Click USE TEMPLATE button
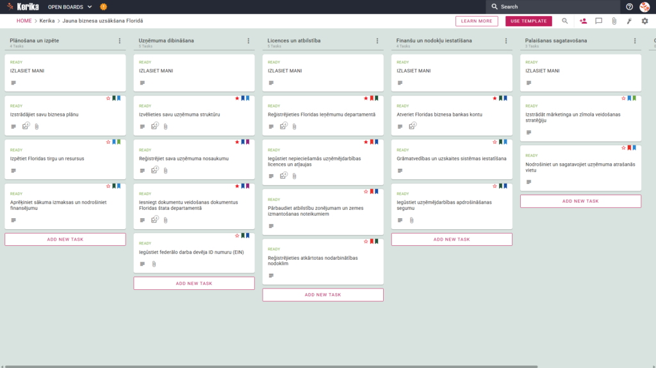Screen dimensions: 656x368 click(x=529, y=21)
